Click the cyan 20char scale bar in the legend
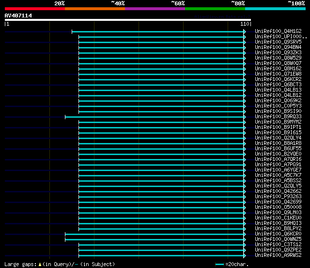310x268 pixels. pos(219,265)
